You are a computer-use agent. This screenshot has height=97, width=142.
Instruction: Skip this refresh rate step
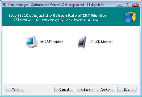pos(127,89)
